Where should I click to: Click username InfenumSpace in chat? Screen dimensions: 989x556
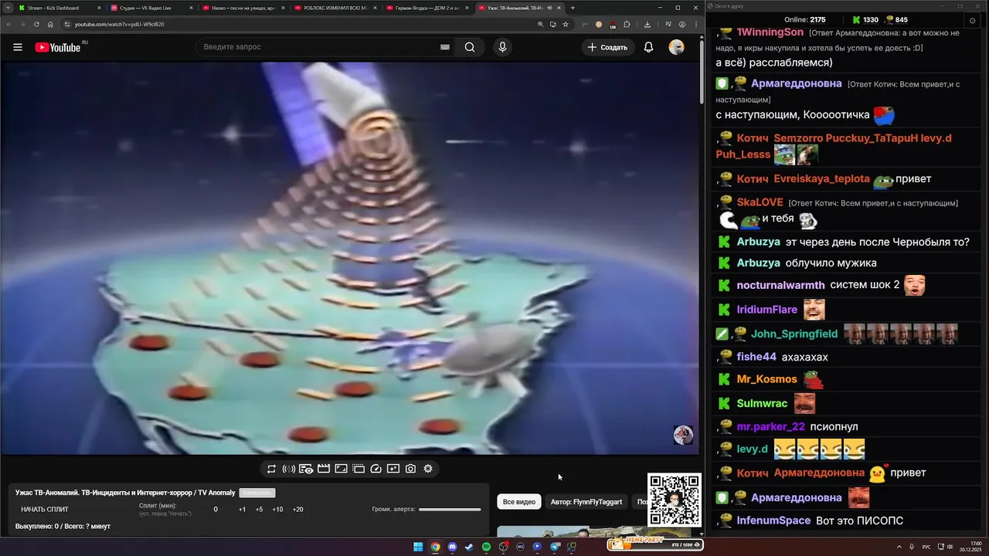pos(773,520)
